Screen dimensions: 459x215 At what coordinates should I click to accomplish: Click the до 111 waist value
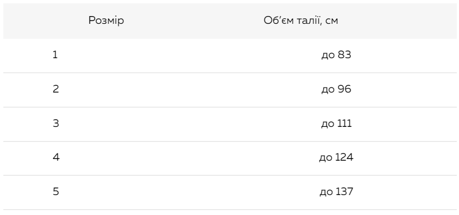point(336,124)
